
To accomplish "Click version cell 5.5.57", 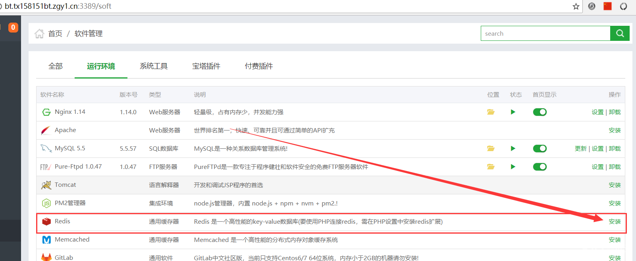I will [x=128, y=149].
